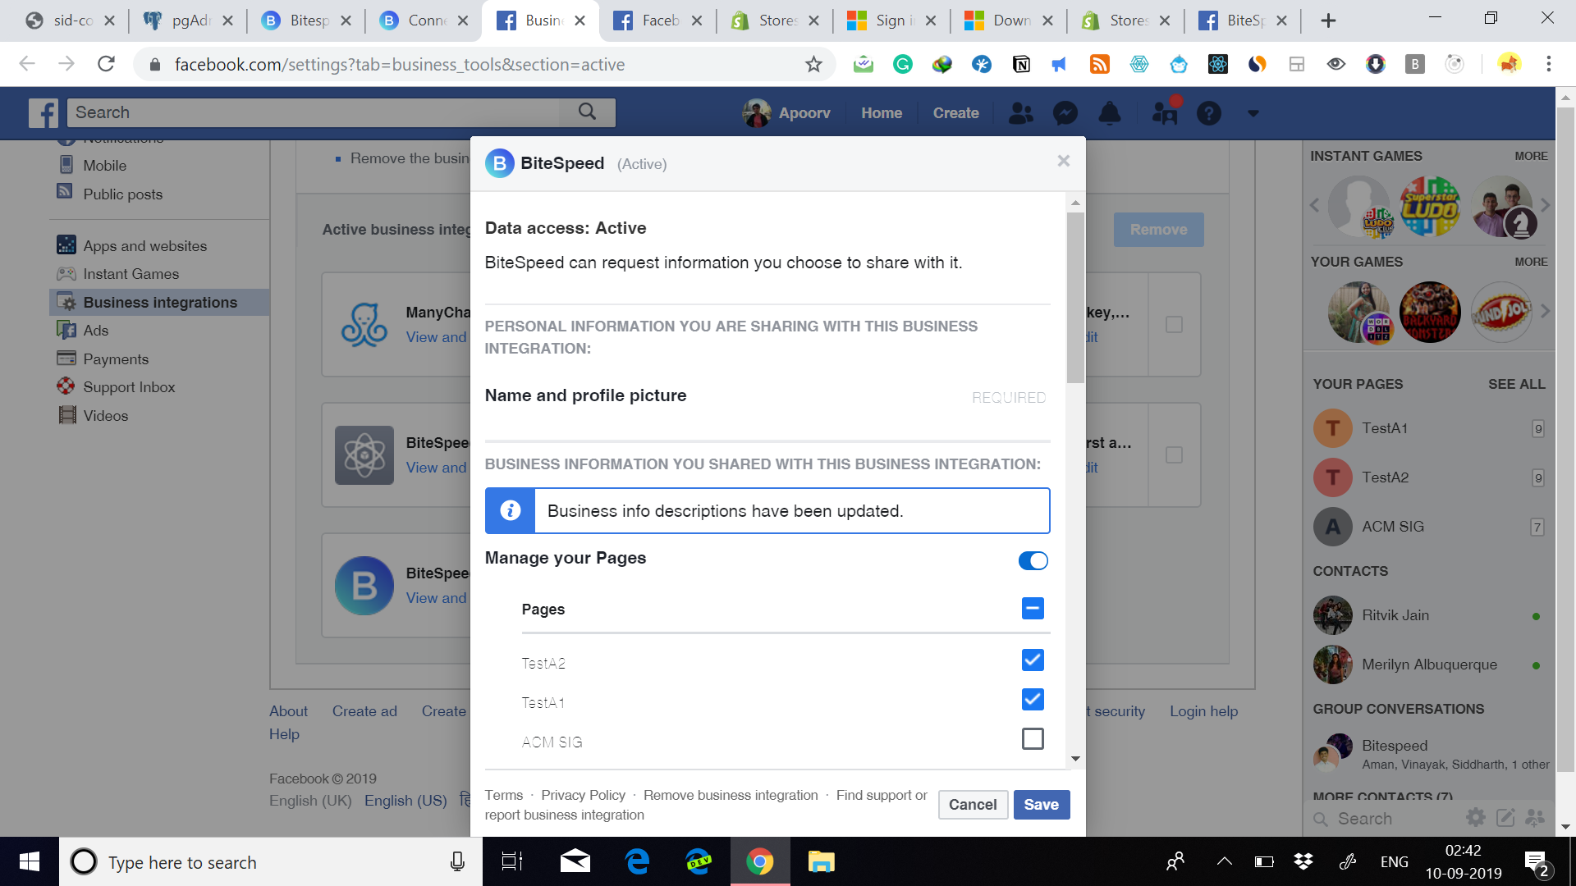Click the Facebook logo home icon
Screen dimensions: 1576x886
pyautogui.click(x=43, y=113)
